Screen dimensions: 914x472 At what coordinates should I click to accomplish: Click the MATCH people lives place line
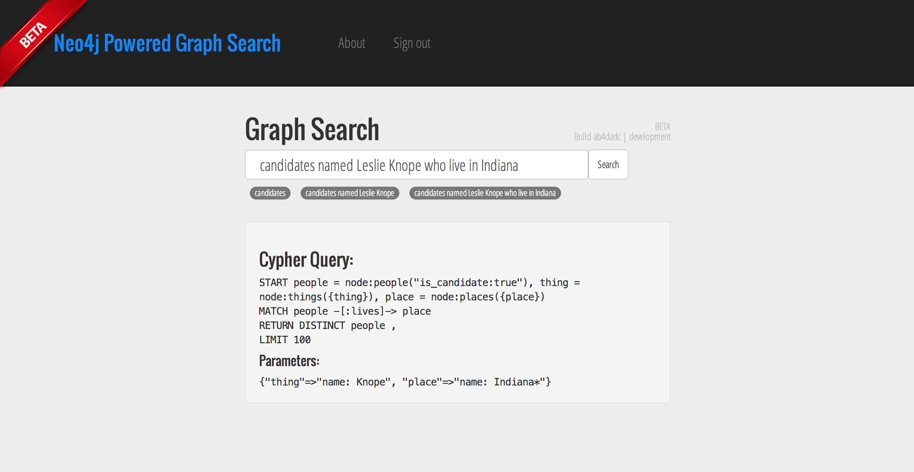click(345, 311)
